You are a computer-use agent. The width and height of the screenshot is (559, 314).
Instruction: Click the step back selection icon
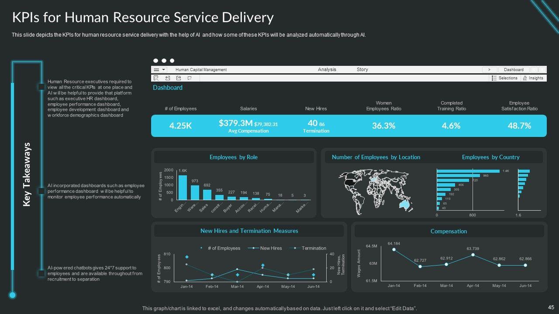click(x=168, y=78)
